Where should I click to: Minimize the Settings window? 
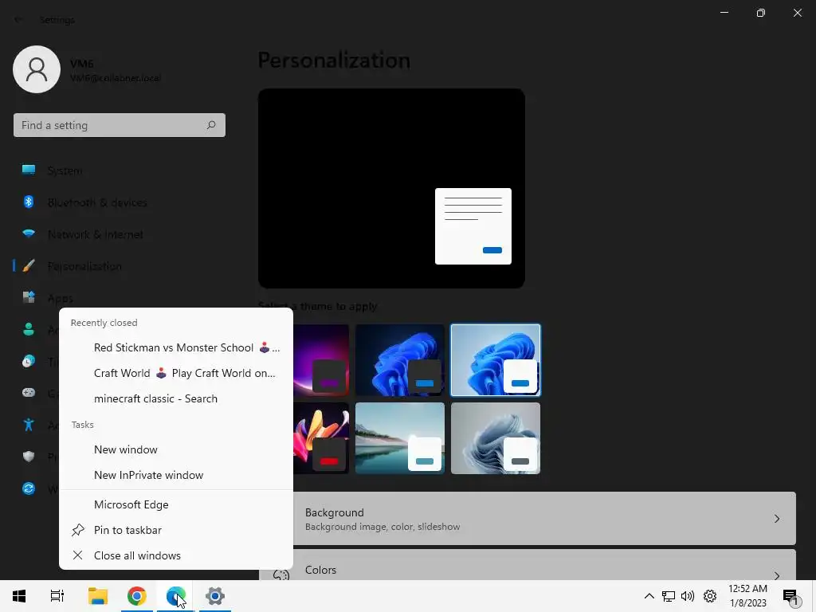click(x=724, y=13)
